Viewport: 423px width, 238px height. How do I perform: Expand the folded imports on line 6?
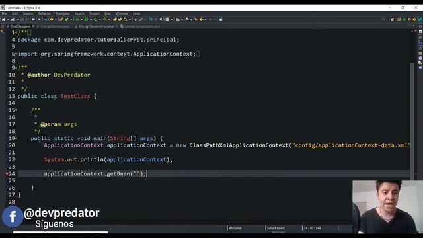click(16, 54)
